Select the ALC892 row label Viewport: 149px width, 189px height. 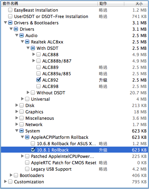click(x=50, y=80)
